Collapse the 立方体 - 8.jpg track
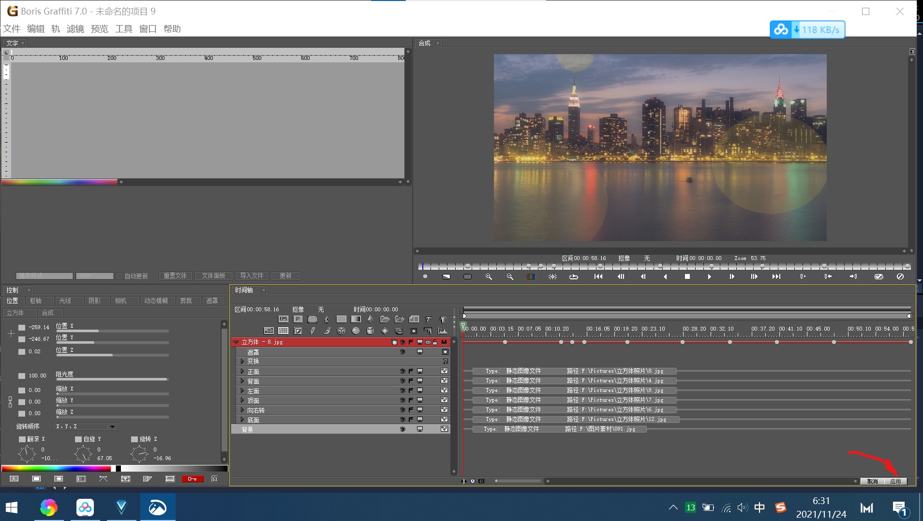Image resolution: width=923 pixels, height=521 pixels. point(236,342)
